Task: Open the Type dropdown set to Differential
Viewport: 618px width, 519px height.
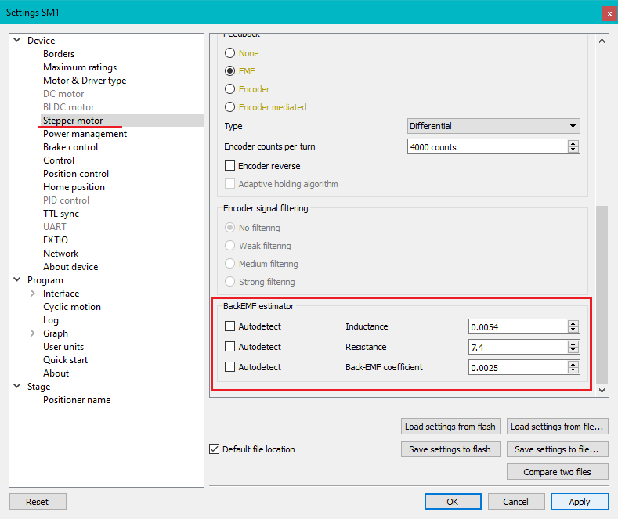Action: (493, 126)
